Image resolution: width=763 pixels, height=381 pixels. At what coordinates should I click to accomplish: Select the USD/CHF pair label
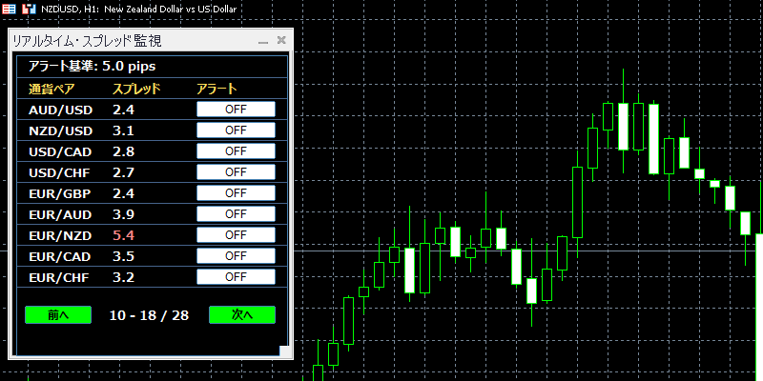pos(59,172)
